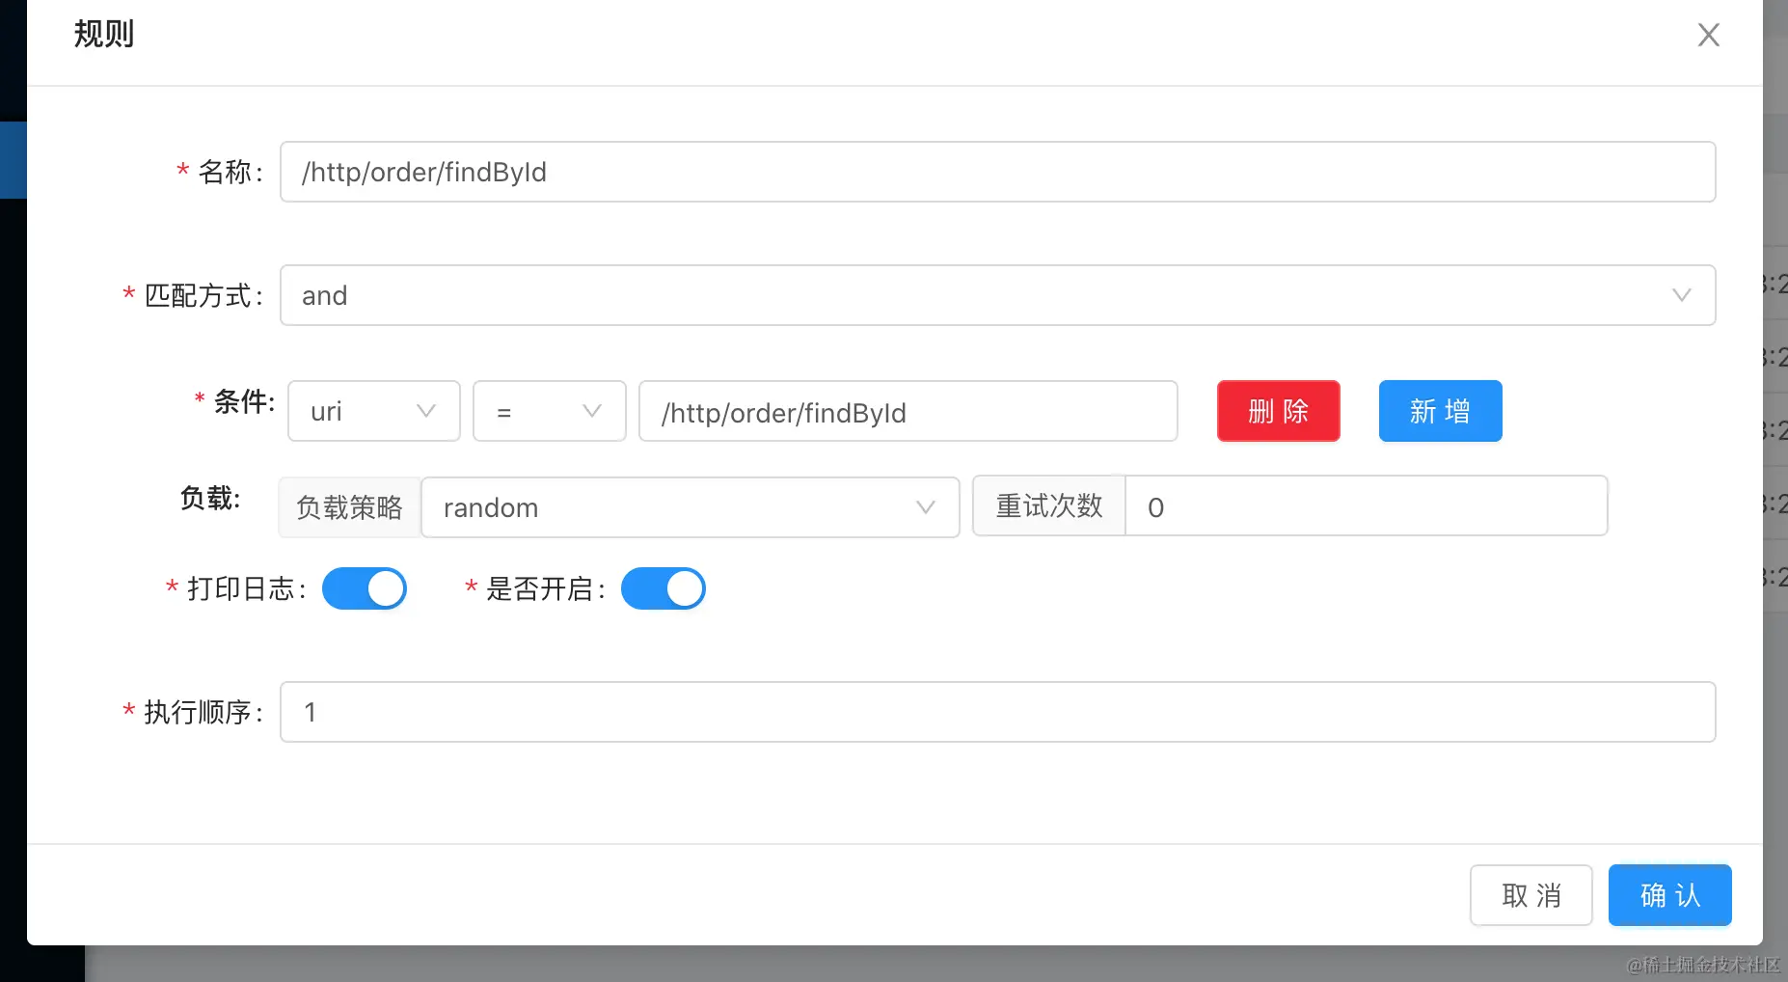Image resolution: width=1788 pixels, height=982 pixels.
Task: Open the 匹配方式 dropdown showing and
Action: [997, 295]
